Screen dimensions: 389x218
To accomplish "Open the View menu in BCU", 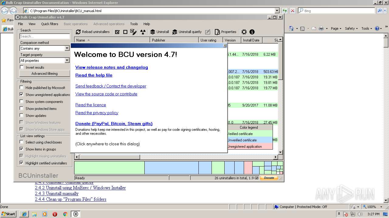I will pos(32,24).
